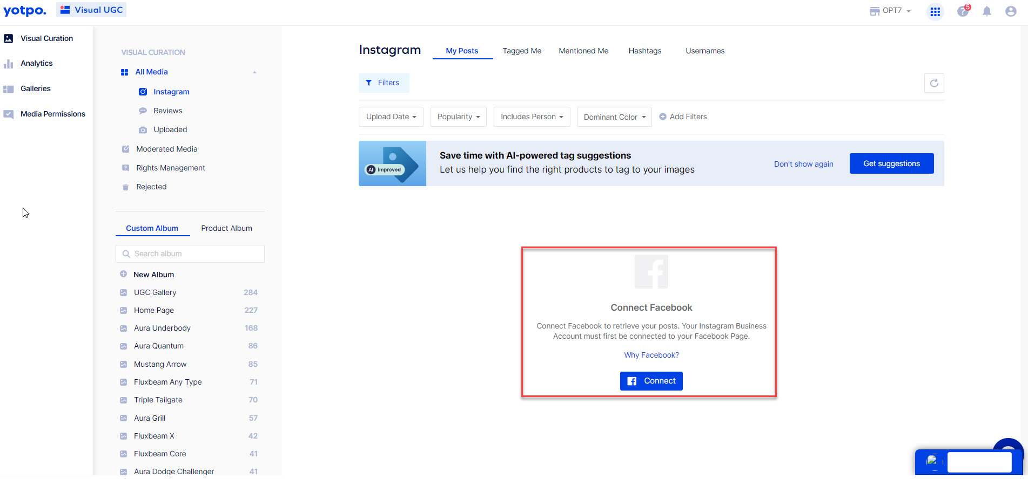Switch to the Hashtags tab
The height and width of the screenshot is (479, 1028).
pos(645,51)
